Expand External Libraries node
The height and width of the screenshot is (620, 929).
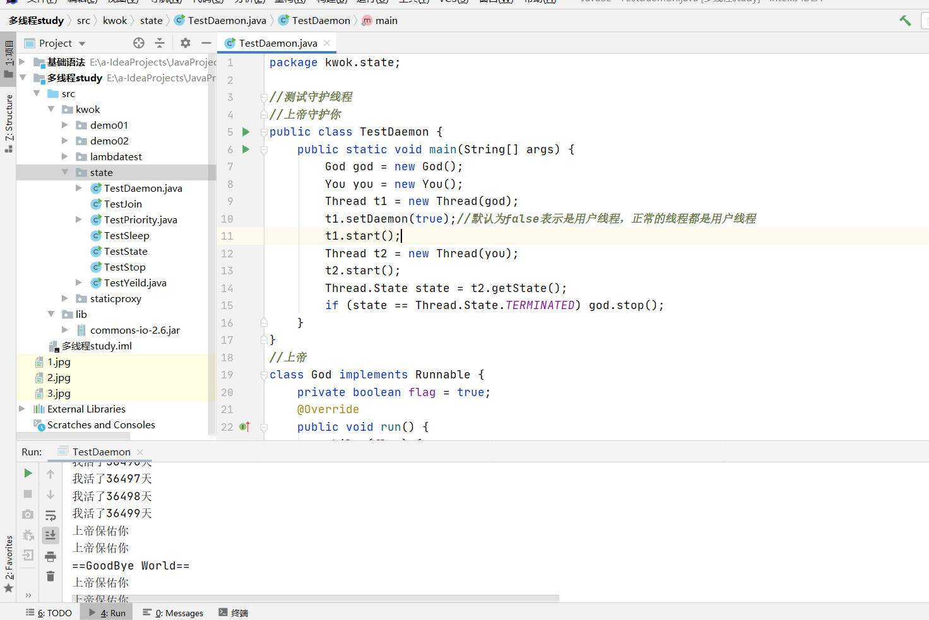(22, 409)
